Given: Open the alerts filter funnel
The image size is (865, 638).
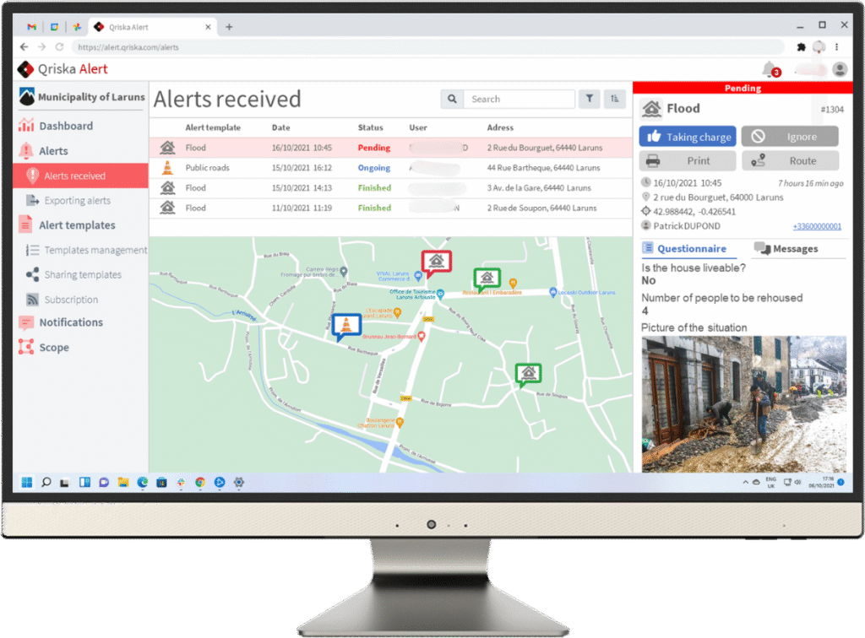Looking at the screenshot, I should point(589,100).
